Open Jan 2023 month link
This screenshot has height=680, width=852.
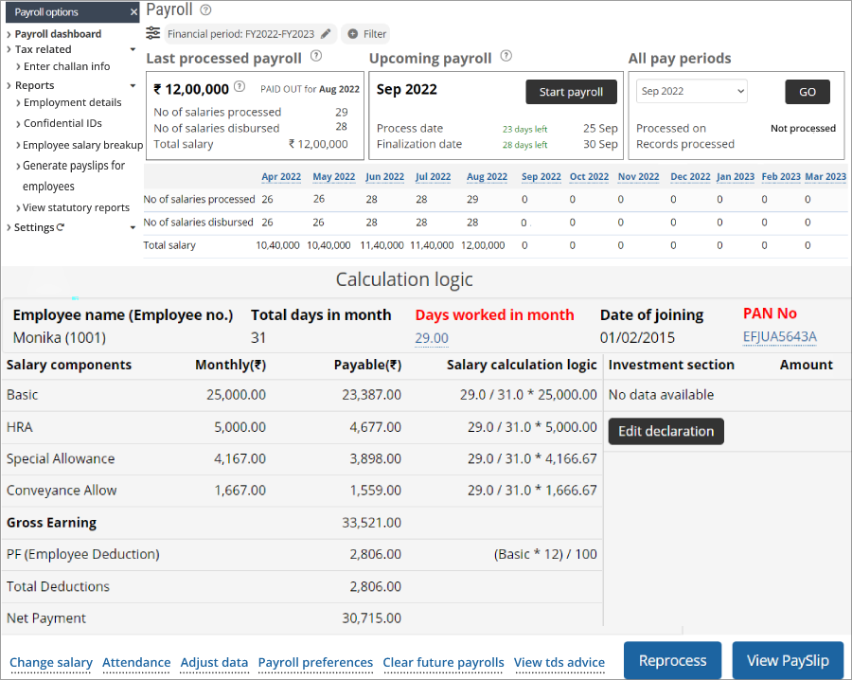point(736,177)
